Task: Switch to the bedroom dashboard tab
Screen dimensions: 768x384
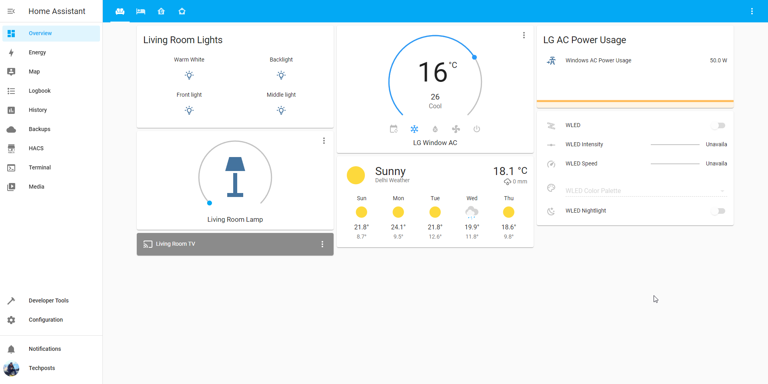Action: coord(141,12)
